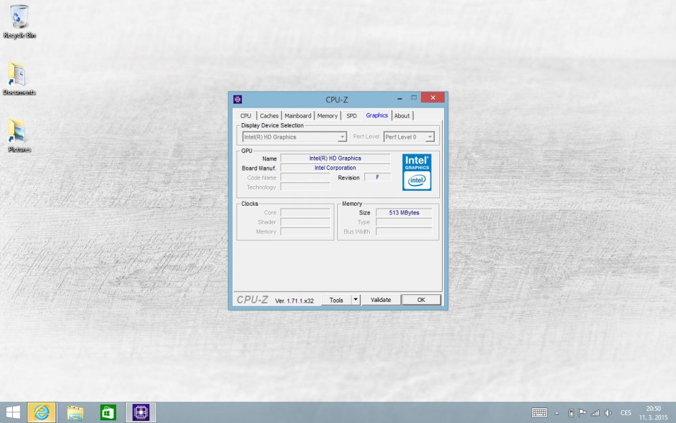Launch the Windows Store taskbar app

pos(107,412)
